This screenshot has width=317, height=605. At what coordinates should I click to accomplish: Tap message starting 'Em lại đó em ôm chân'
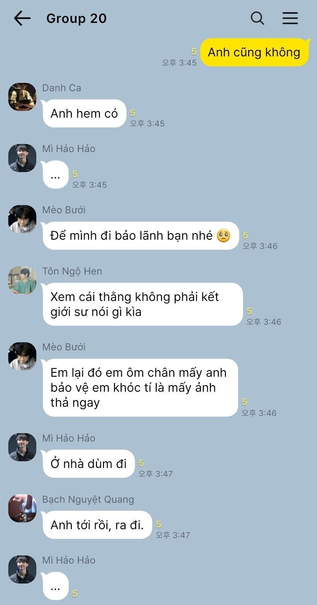[140, 387]
